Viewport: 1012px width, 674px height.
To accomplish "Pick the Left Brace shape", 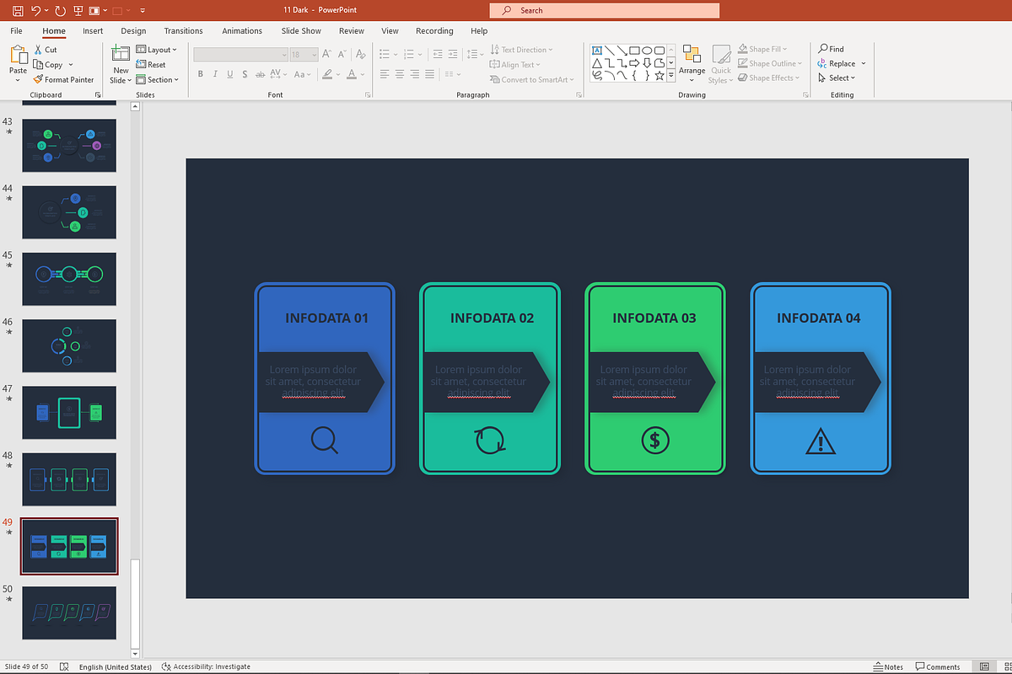I will pos(634,76).
